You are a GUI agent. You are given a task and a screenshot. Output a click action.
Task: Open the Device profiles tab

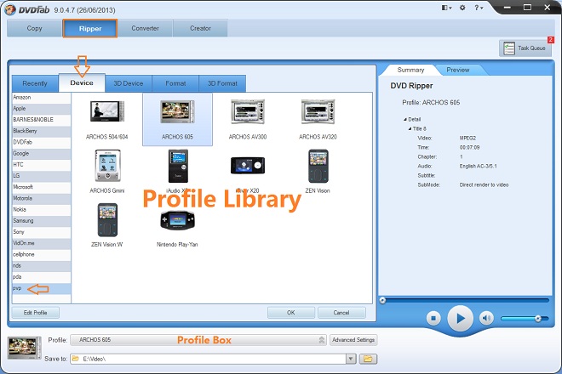[x=82, y=82]
